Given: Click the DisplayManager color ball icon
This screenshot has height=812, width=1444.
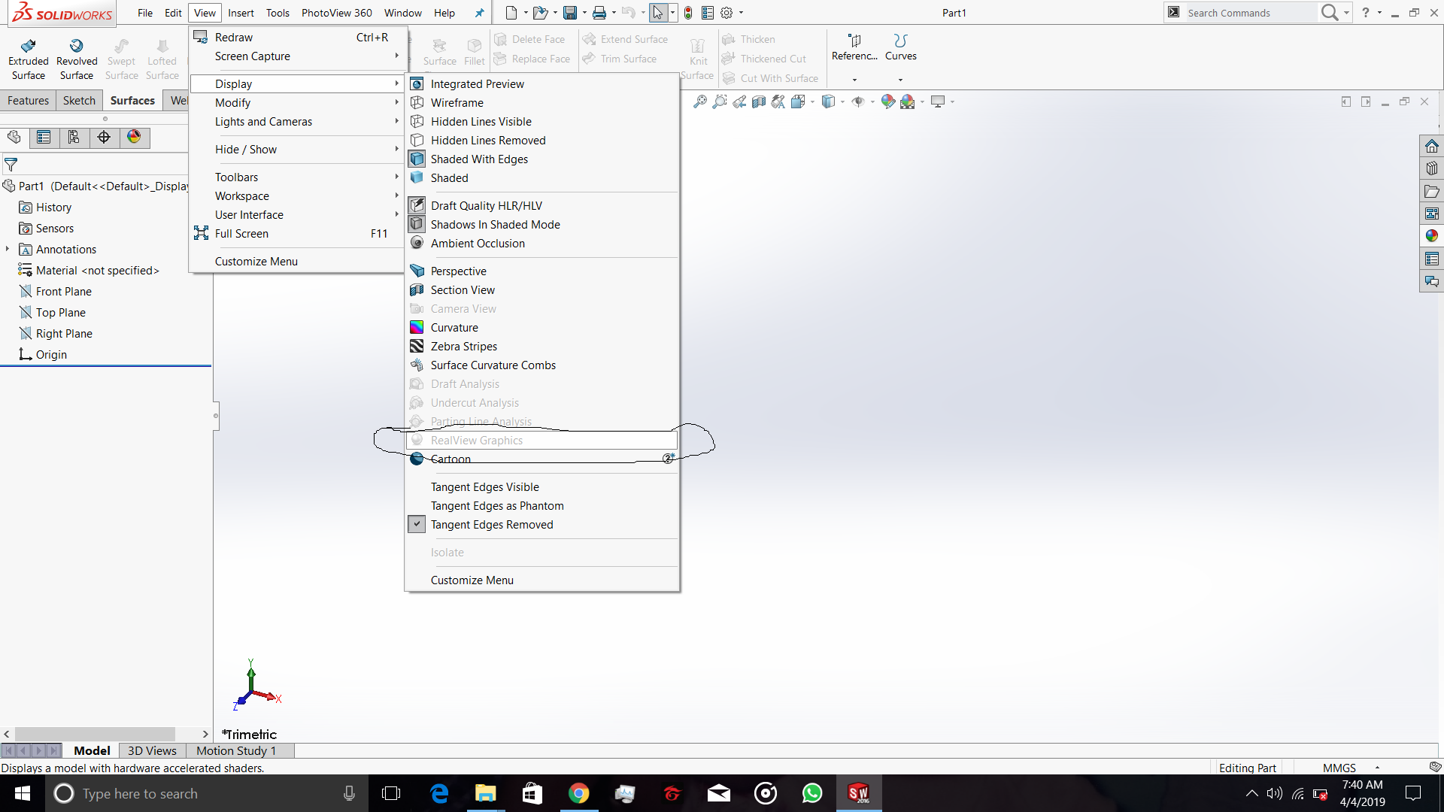Looking at the screenshot, I should point(134,137).
